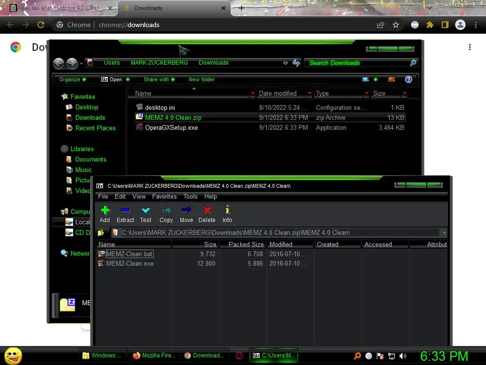Click the Copy icon in 7-Zip
This screenshot has width=486, height=365.
coord(166,211)
